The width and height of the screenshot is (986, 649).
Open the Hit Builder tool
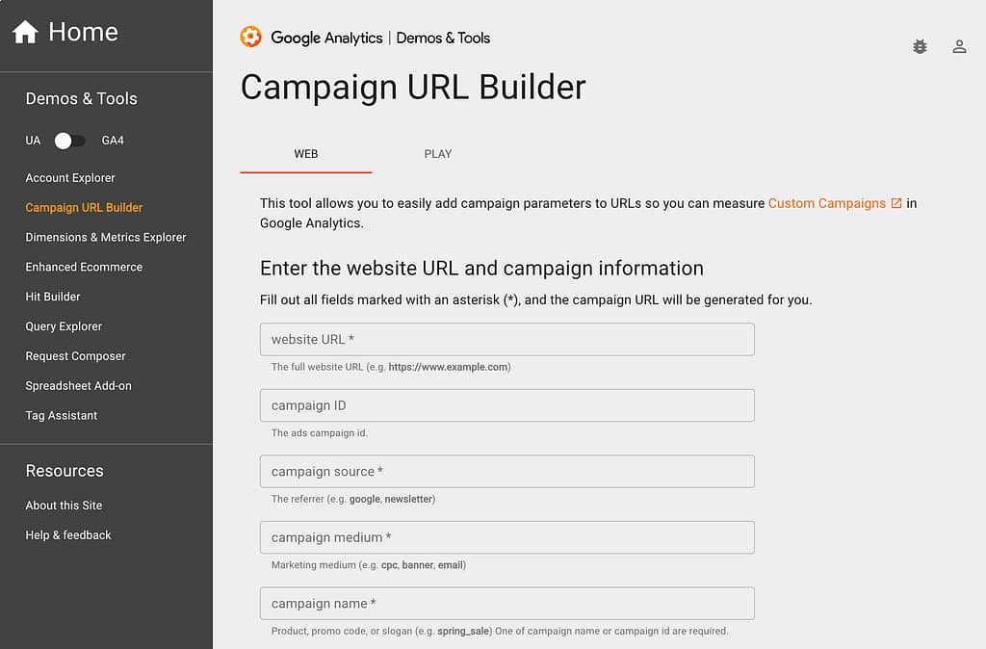tap(52, 297)
